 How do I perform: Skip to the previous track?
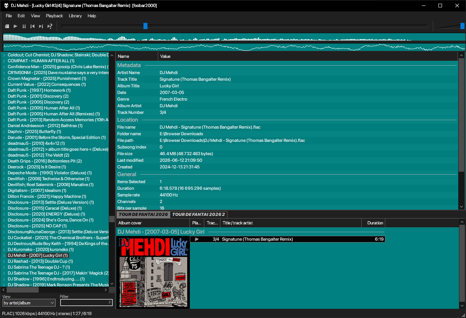[x=32, y=26]
